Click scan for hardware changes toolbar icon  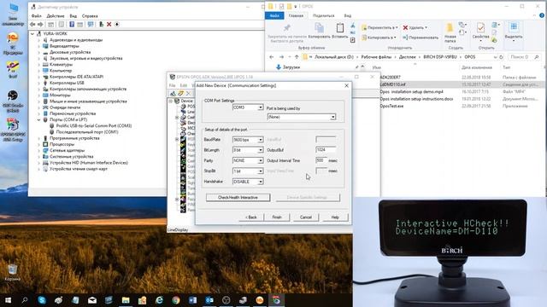tap(91, 25)
